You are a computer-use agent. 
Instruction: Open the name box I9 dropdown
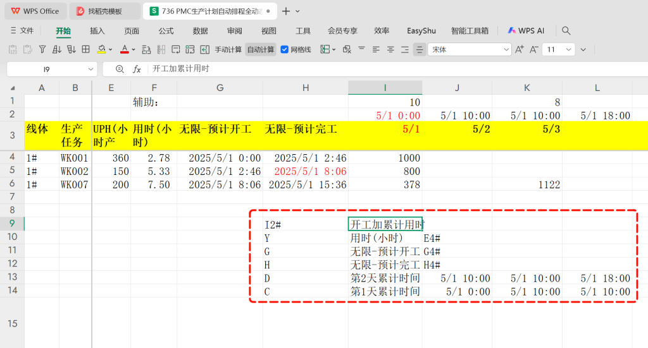90,69
